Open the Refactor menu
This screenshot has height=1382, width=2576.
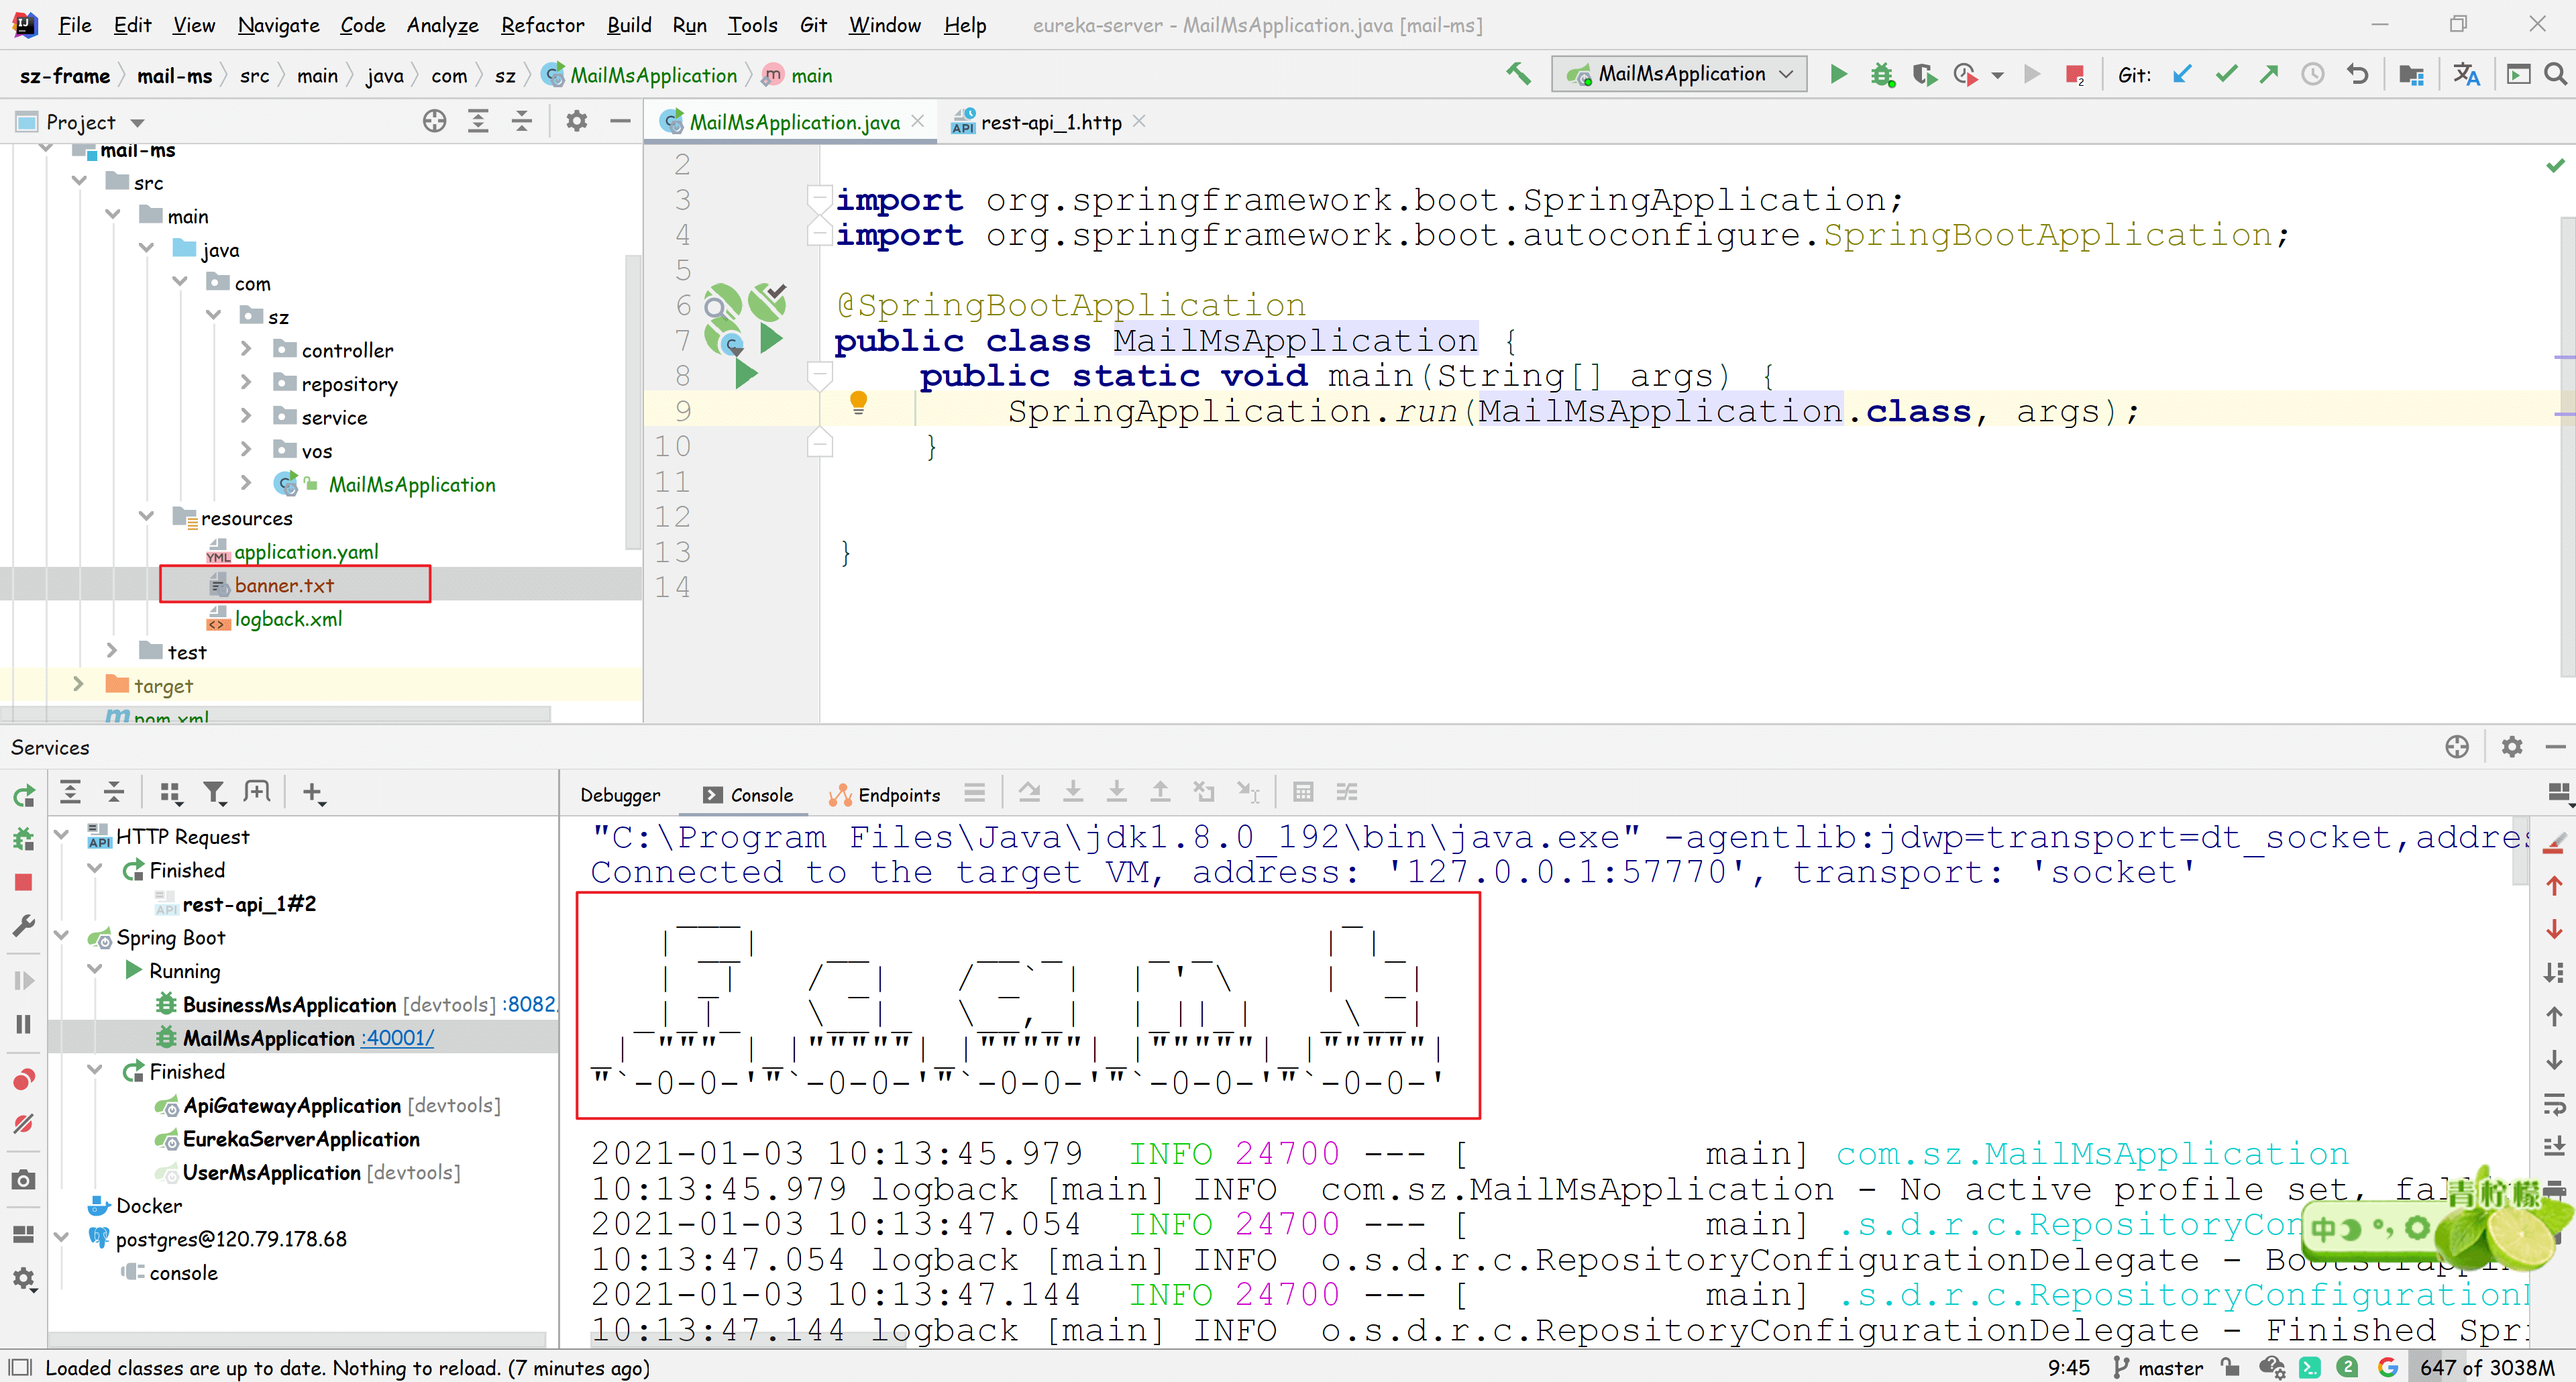tap(542, 25)
